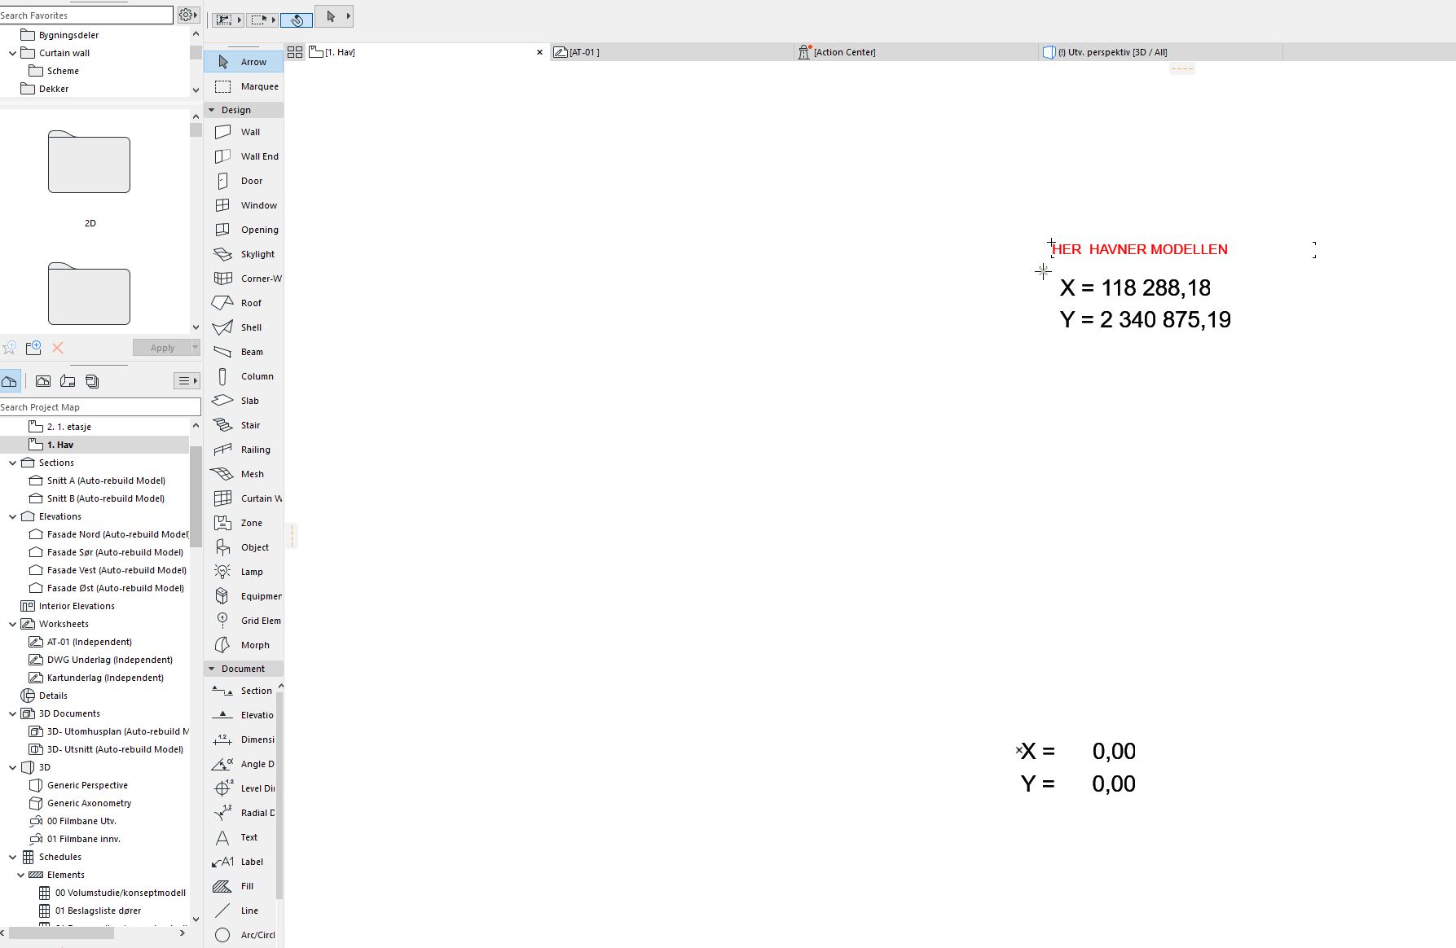Open the 2D favorites folder thumbnail
The width and height of the screenshot is (1456, 948).
coord(89,163)
